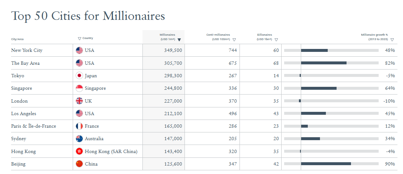
Task: Sort by Centi-millionaires column arrow
Action: [x=234, y=39]
